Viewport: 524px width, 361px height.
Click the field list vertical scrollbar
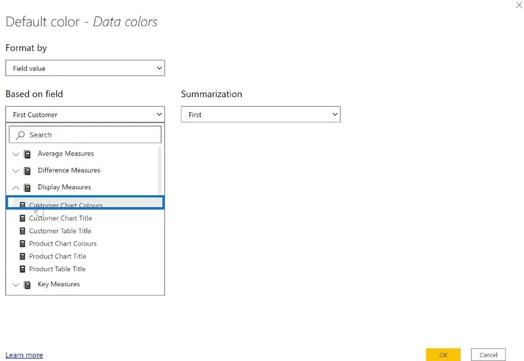159,170
